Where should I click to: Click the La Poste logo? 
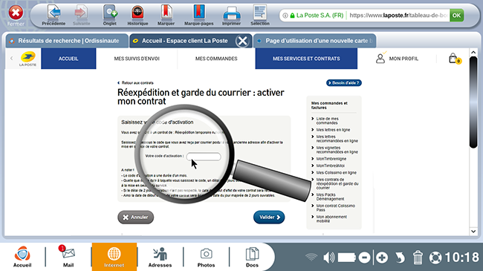click(x=27, y=59)
